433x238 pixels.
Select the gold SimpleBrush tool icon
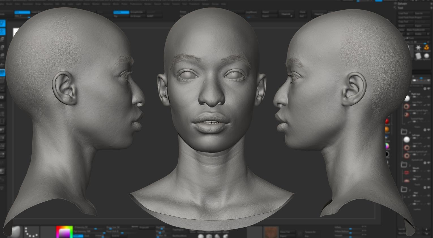pos(426,48)
